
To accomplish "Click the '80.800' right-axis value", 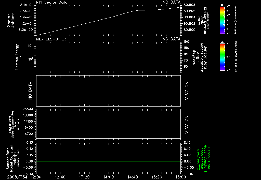I will [189, 30].
